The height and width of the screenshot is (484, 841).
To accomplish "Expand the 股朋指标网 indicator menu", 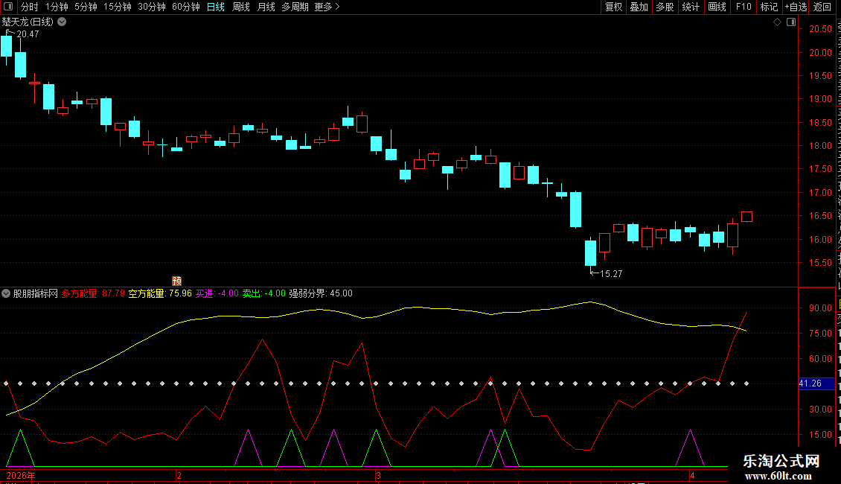I will coord(6,293).
